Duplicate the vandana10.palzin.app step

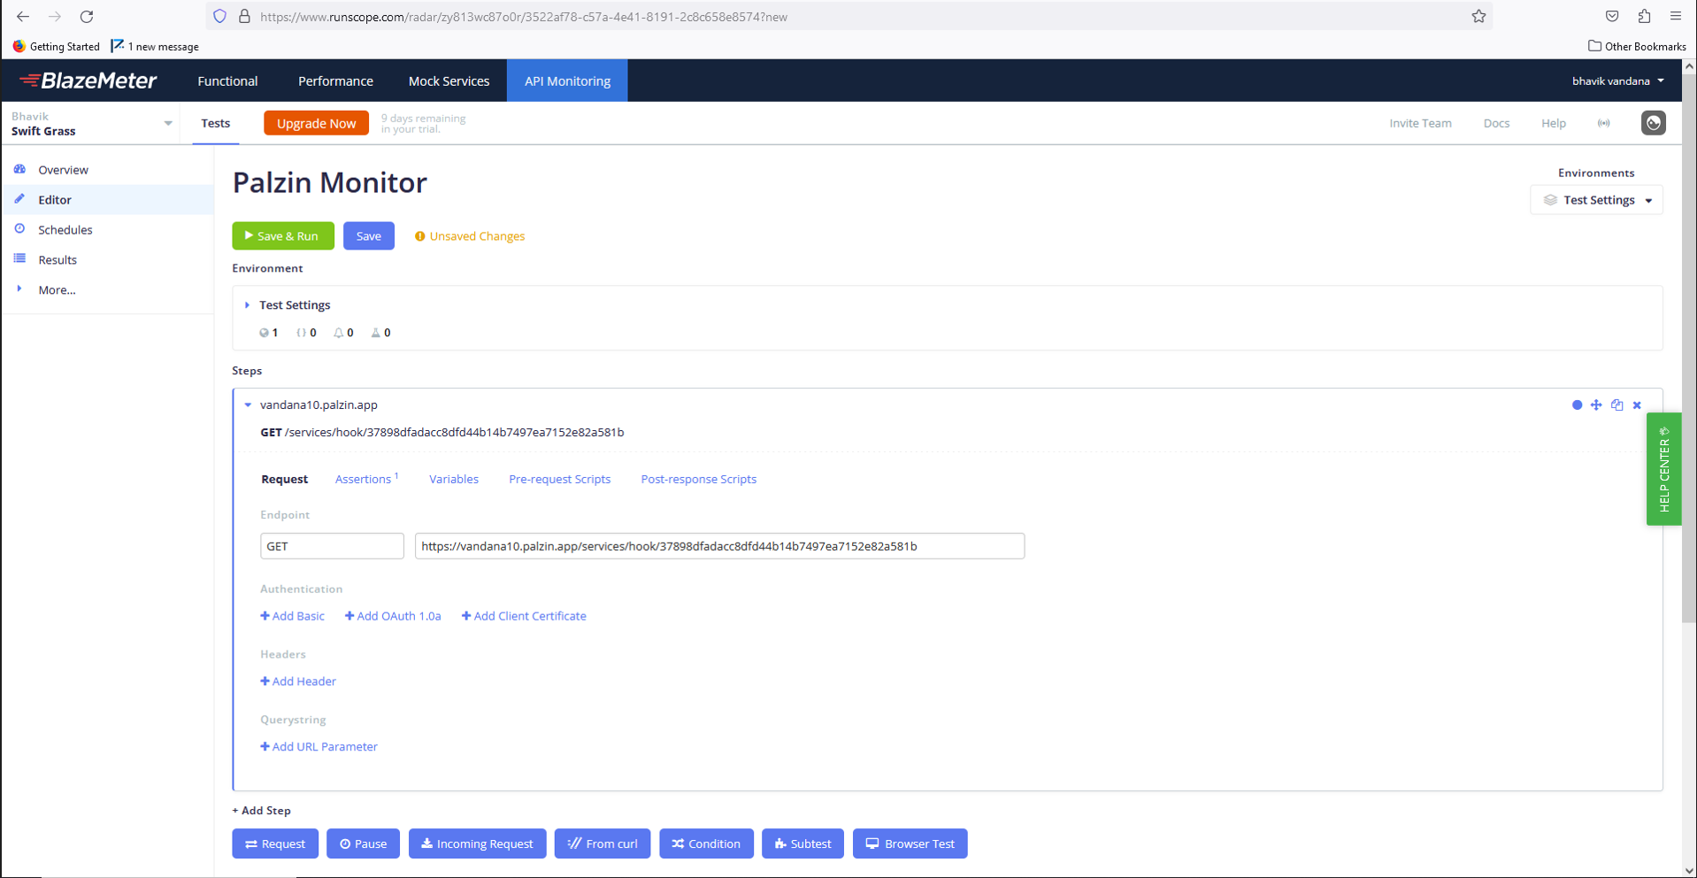click(1616, 405)
